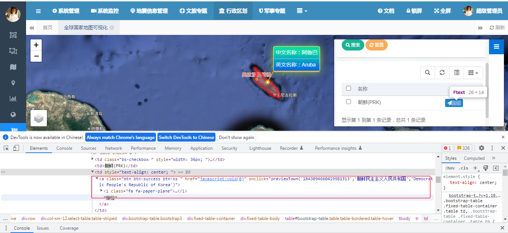
Task: Open the 地震信息管理 menu
Action: click(x=149, y=11)
